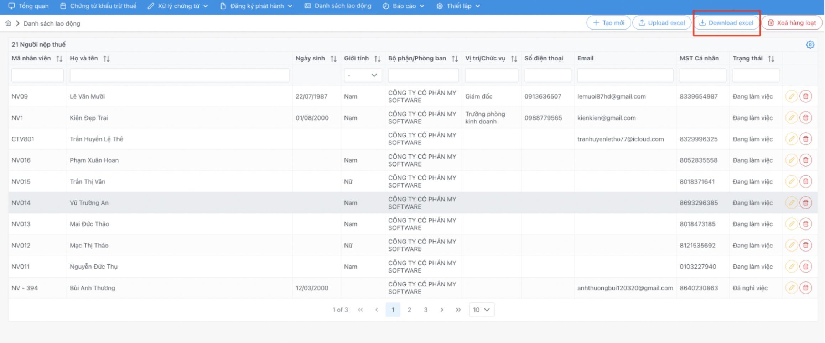Delete employee Kiên Đẹp Trai trash icon
825x343 pixels.
pyautogui.click(x=805, y=118)
